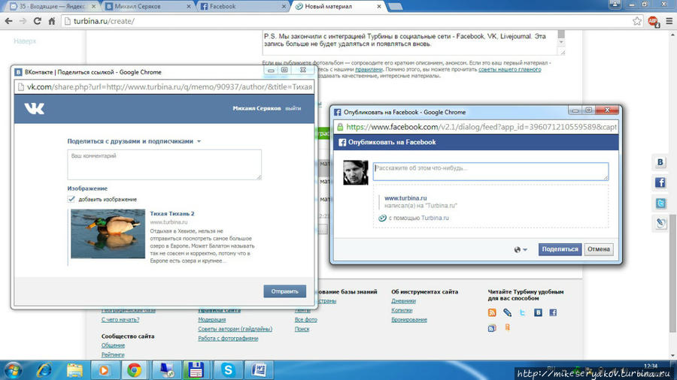Open Chrome's hamburger menu
Viewport: 677px width, 380px height.
point(669,21)
